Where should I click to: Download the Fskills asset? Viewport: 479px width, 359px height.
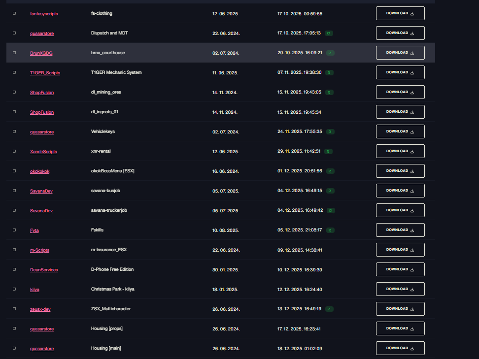point(400,230)
